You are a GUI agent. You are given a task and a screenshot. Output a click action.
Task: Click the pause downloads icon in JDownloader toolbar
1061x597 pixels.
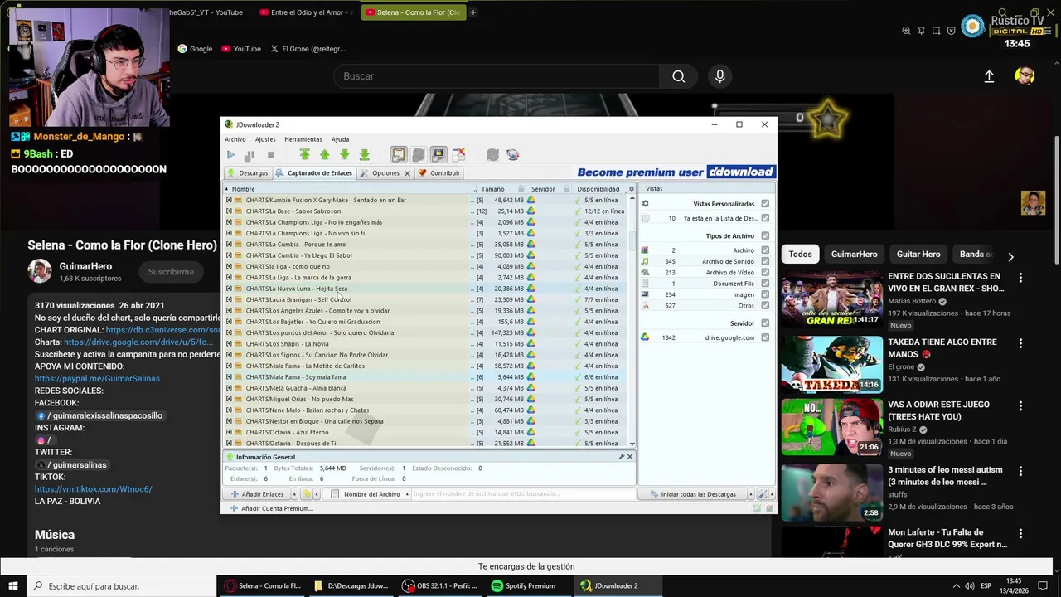click(250, 155)
